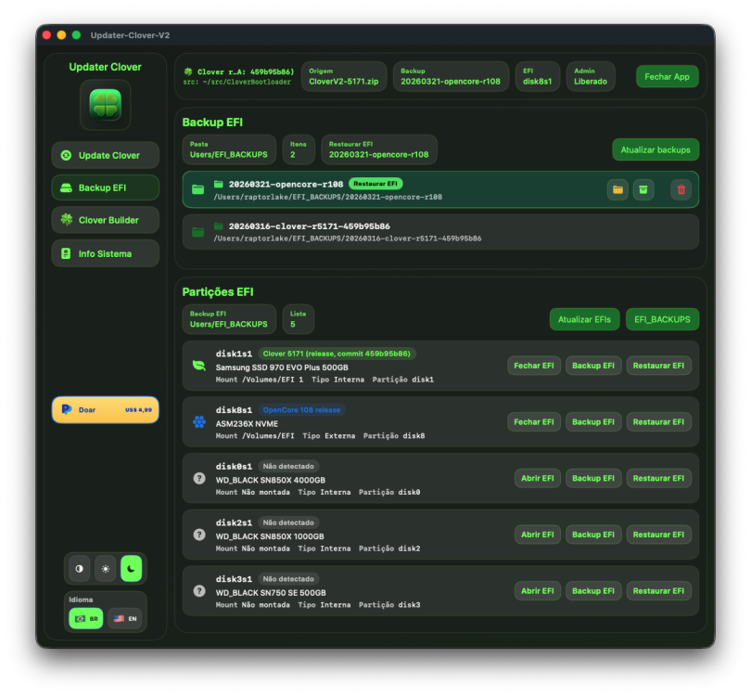Image resolution: width=751 pixels, height=696 pixels.
Task: Click the question mark icon on disk3s1
Action: coord(199,591)
